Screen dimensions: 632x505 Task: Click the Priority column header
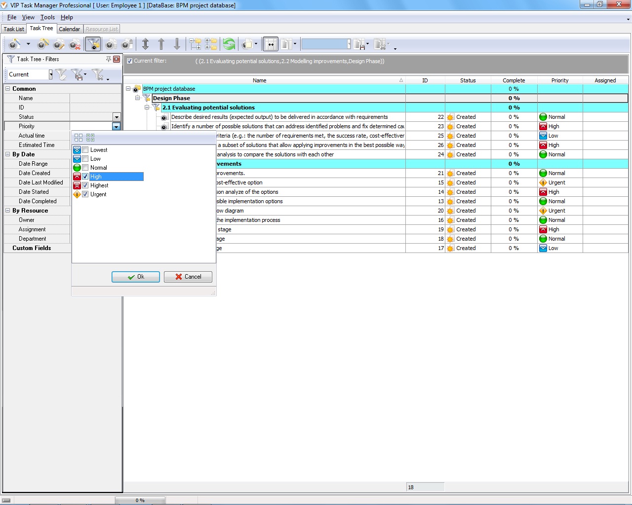560,80
